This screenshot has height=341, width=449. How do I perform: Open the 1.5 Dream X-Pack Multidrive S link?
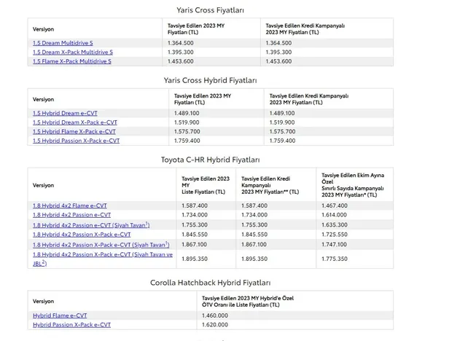pyautogui.click(x=72, y=52)
